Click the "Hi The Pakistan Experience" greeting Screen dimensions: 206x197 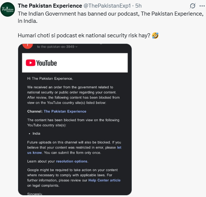[50, 79]
